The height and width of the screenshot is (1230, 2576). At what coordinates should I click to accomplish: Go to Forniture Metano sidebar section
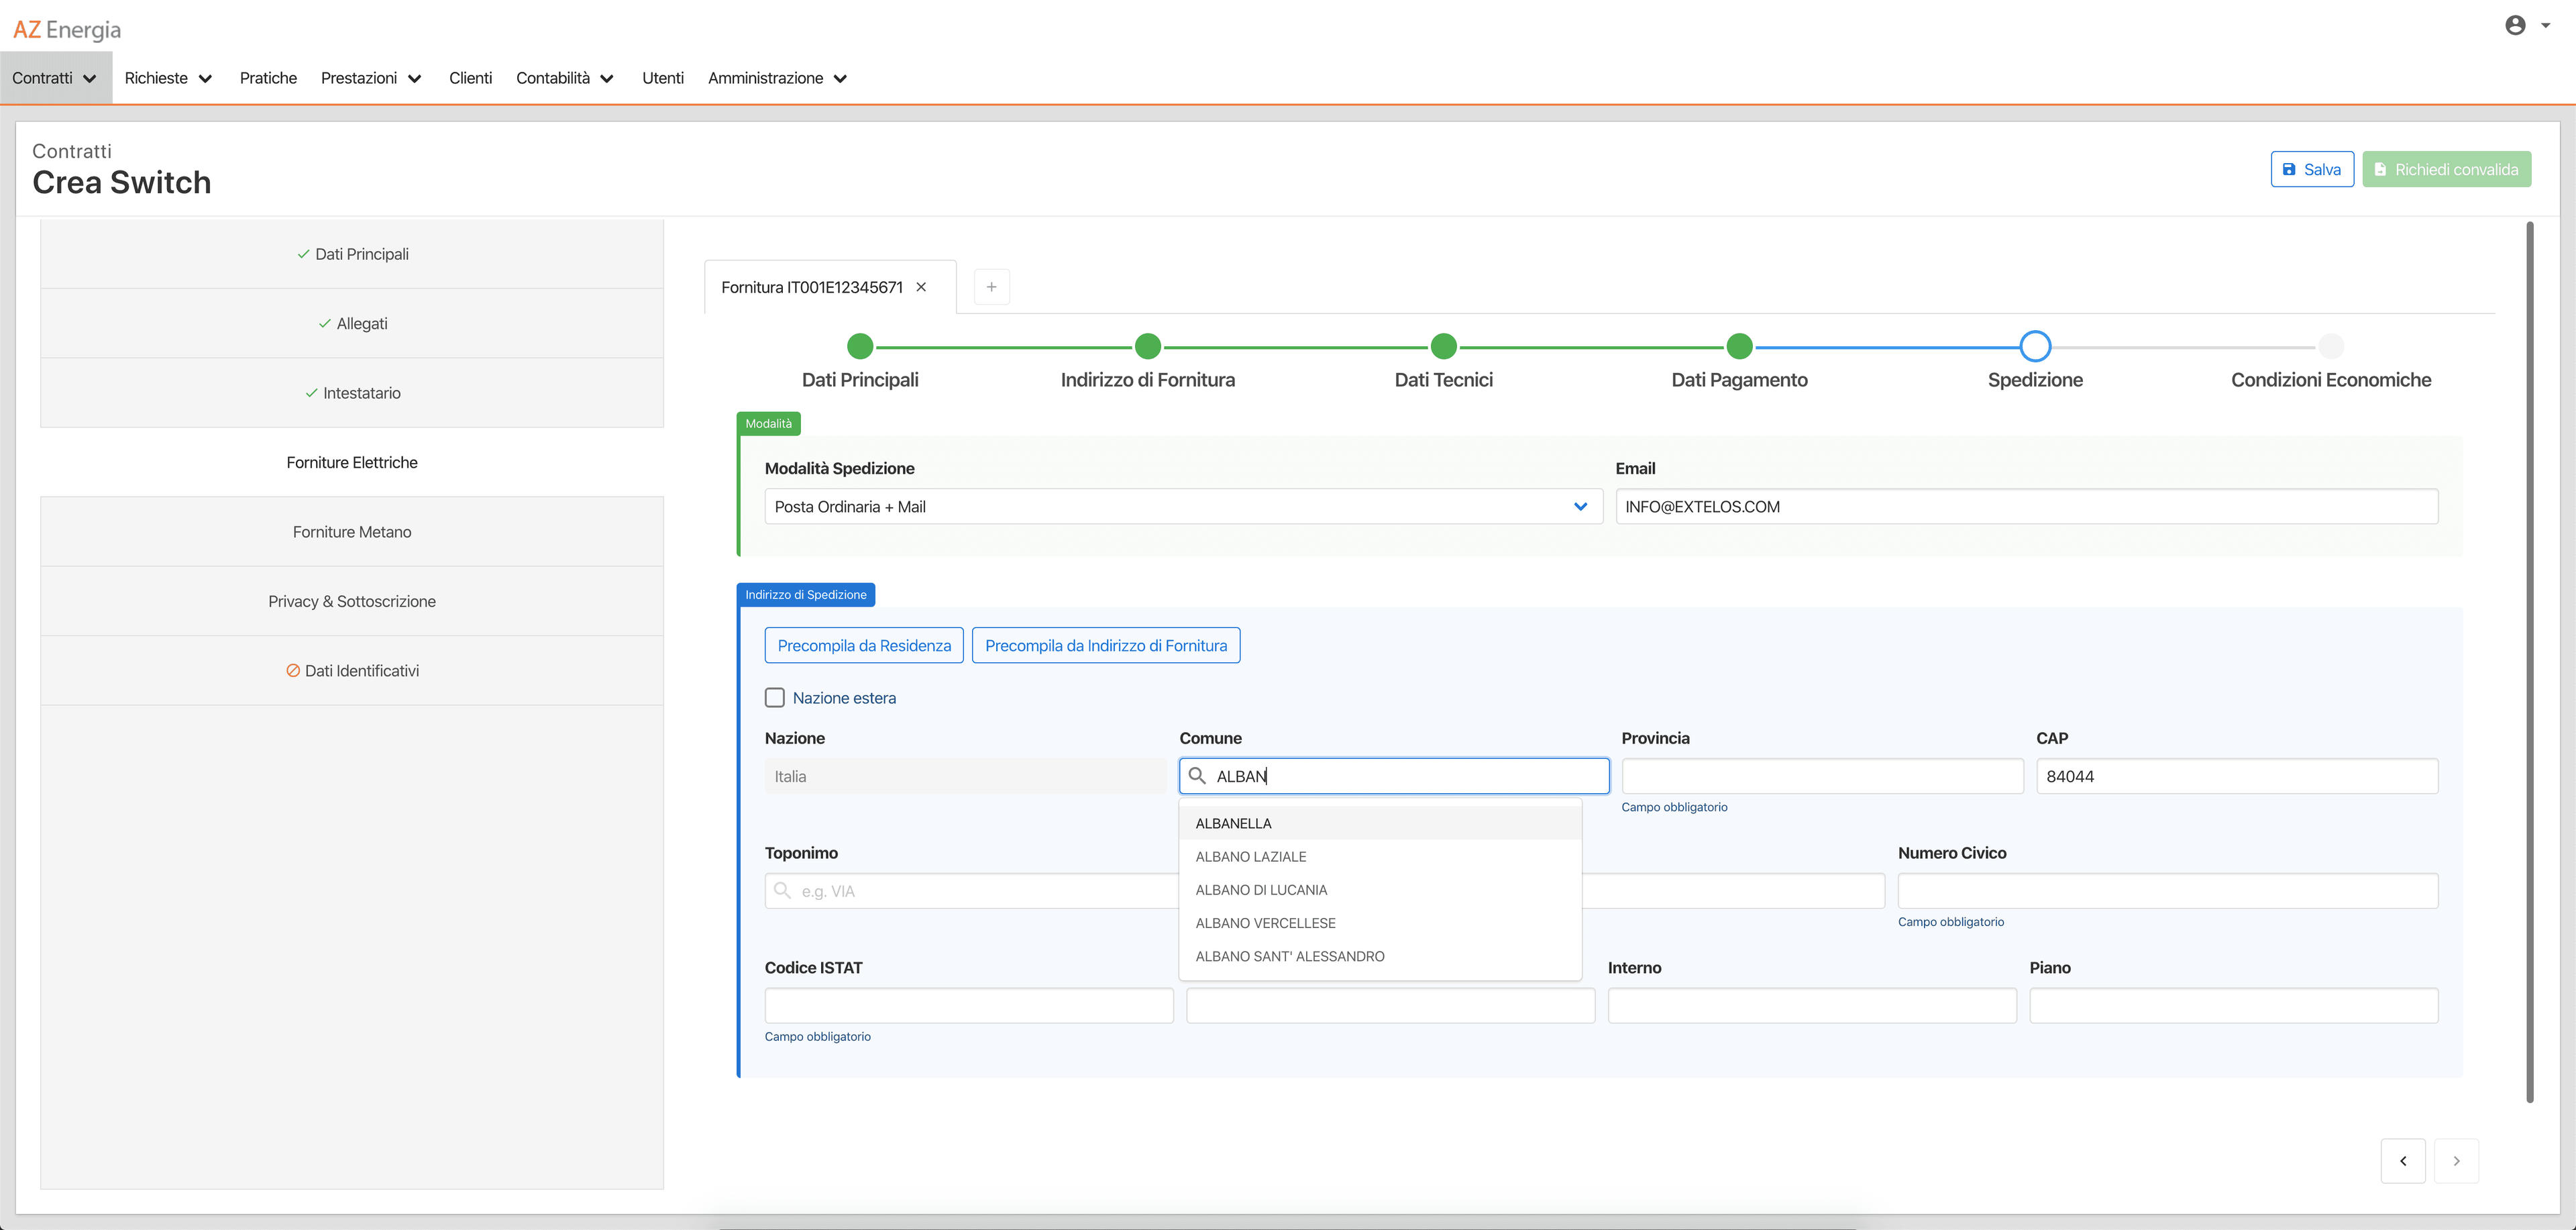point(352,532)
